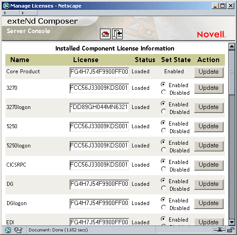Image resolution: width=237 pixels, height=235 pixels.
Task: Click the Netscape icon in the title bar
Action: [x=6, y=6]
